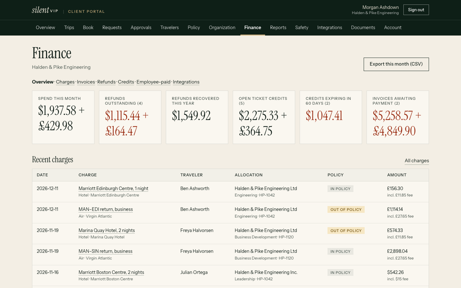461x288 pixels.
Task: Click the Date column header
Action: tap(42, 175)
